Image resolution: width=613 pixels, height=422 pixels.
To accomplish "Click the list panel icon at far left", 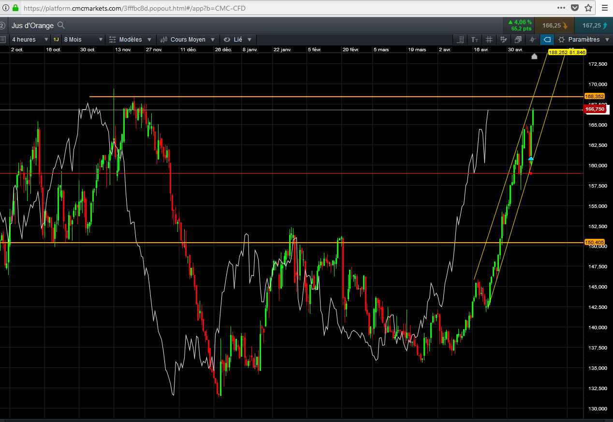I will 3,40.
